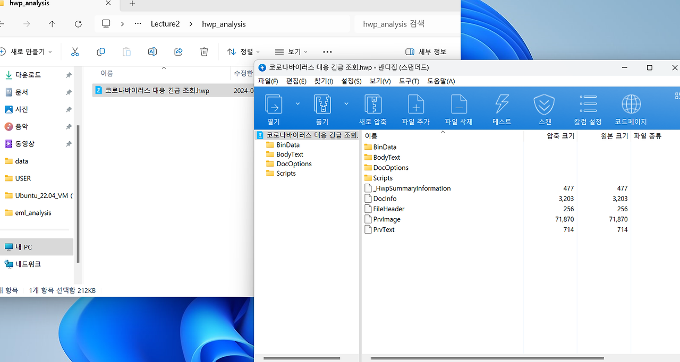Viewport: 680px width, 362px height.
Task: Open the 설정(S) menu
Action: [x=351, y=81]
